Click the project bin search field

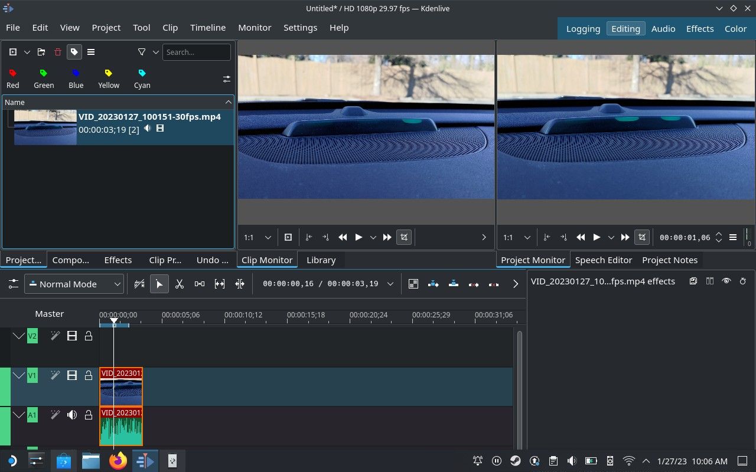196,52
